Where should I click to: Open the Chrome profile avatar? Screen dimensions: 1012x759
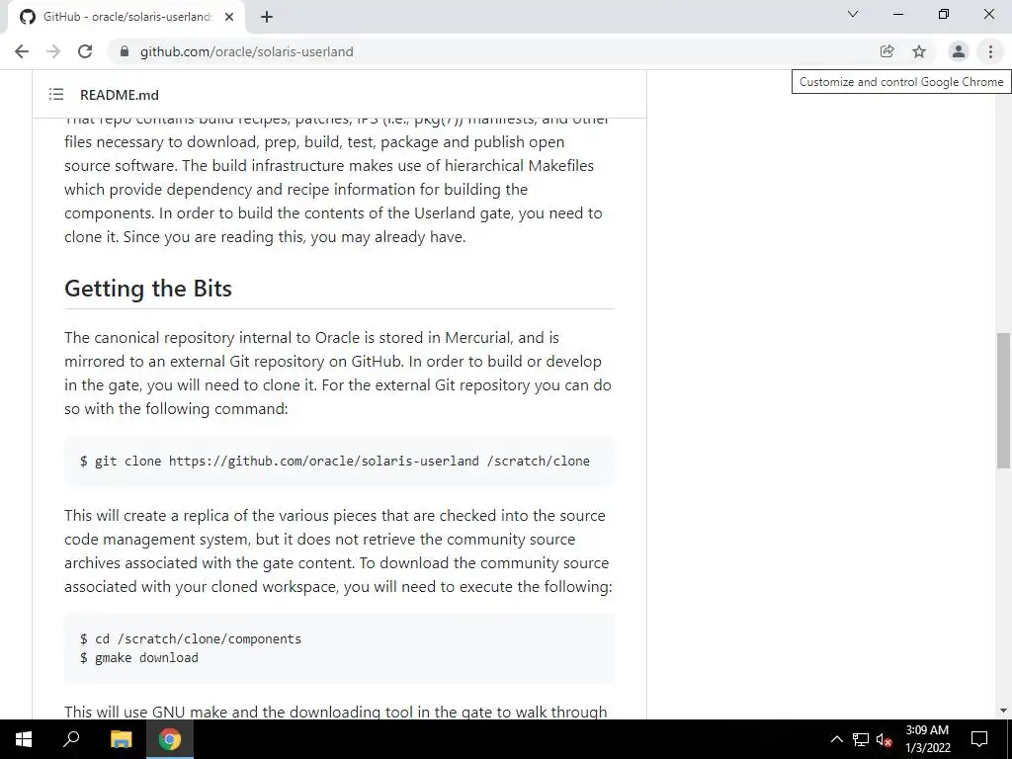pyautogui.click(x=959, y=51)
